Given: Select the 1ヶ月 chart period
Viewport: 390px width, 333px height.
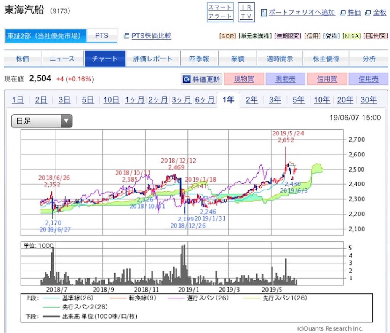Looking at the screenshot, I should point(134,100).
